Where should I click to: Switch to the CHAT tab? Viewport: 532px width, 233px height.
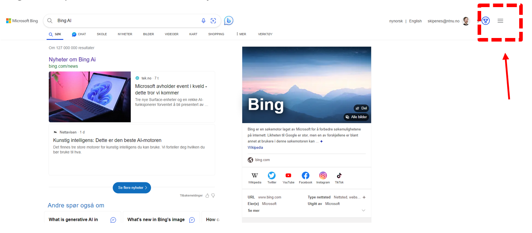pos(79,34)
